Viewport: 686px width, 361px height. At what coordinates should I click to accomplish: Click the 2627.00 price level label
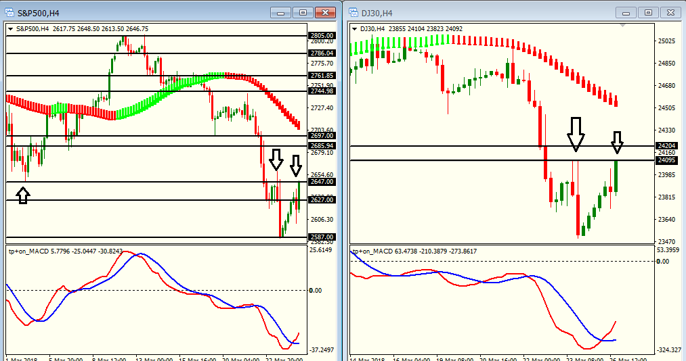[x=322, y=200]
